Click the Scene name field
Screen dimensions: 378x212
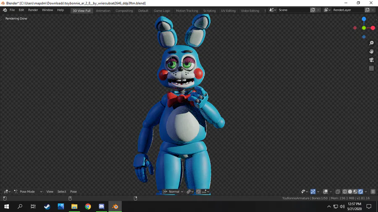293,10
